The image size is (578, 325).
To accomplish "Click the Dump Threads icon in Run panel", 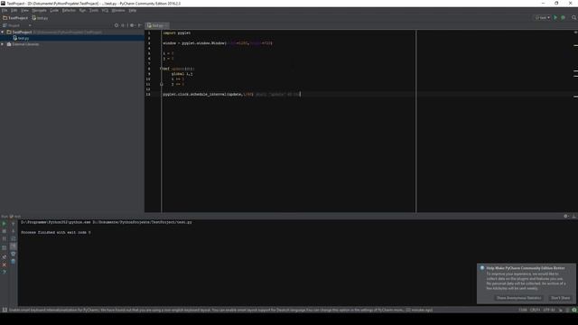I will [x=4, y=247].
